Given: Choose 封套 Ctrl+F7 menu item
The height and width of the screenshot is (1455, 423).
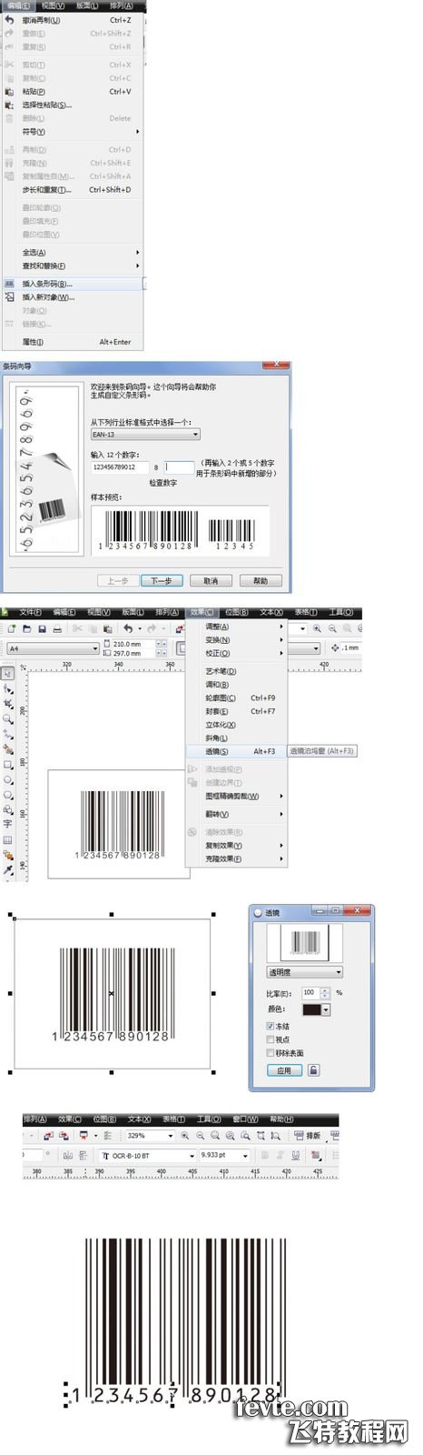Looking at the screenshot, I should (x=236, y=712).
